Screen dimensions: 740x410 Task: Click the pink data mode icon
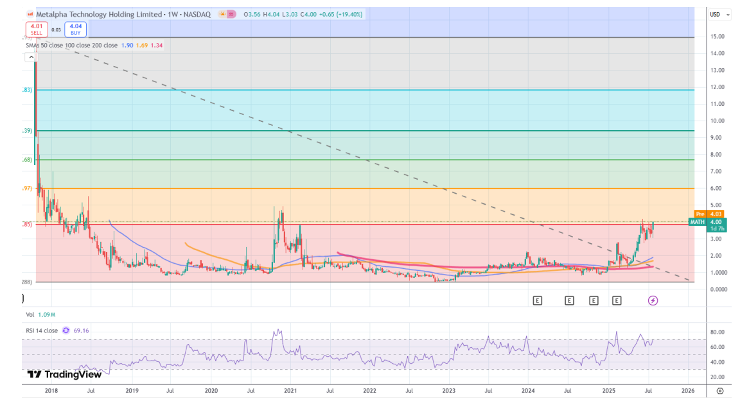tap(231, 15)
